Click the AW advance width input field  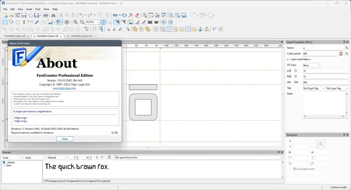coord(325,82)
